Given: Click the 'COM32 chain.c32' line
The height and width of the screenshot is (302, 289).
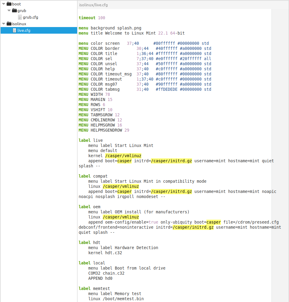Looking at the screenshot, I should pos(106,273).
